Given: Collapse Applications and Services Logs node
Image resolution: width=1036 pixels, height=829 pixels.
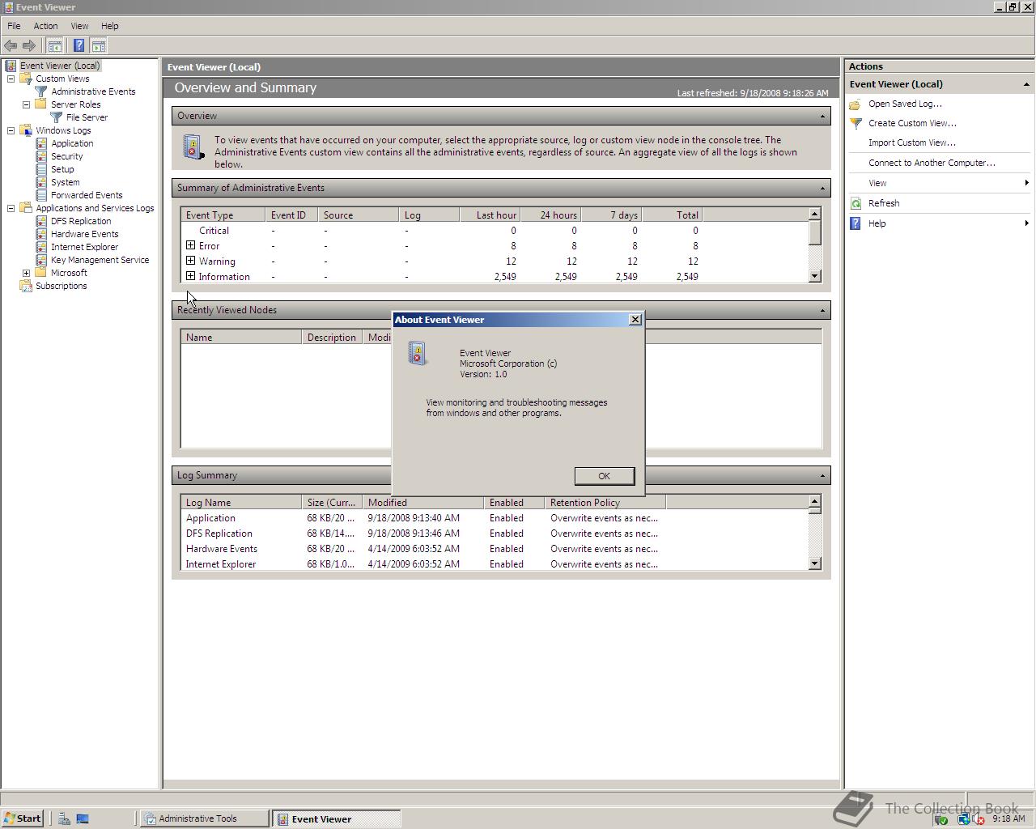Looking at the screenshot, I should point(11,208).
